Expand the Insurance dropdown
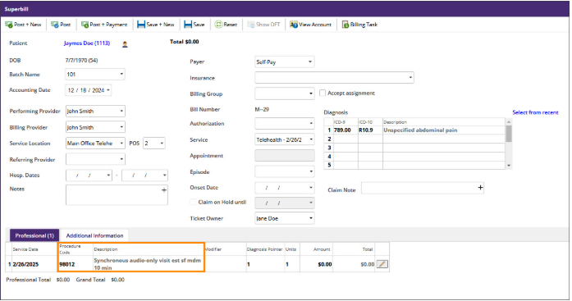 coord(410,77)
